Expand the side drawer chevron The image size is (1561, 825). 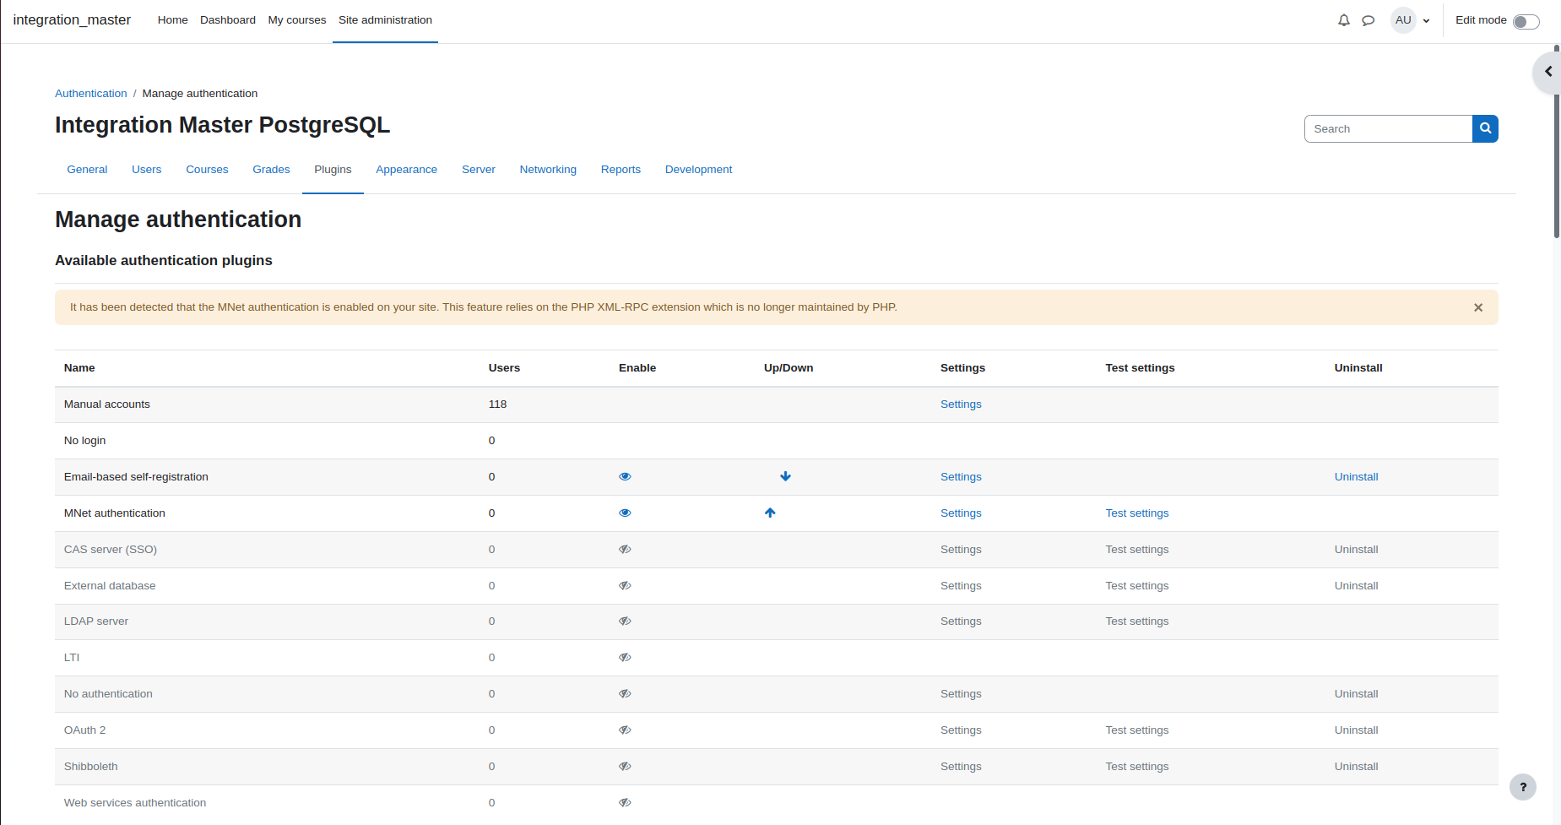tap(1547, 72)
